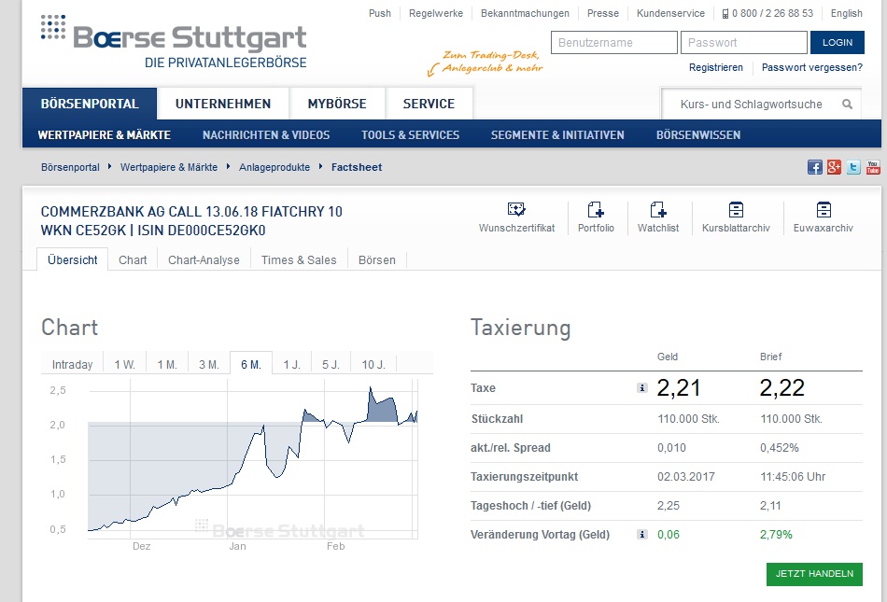
Task: Add certificate to Portfolio icon
Action: [596, 210]
